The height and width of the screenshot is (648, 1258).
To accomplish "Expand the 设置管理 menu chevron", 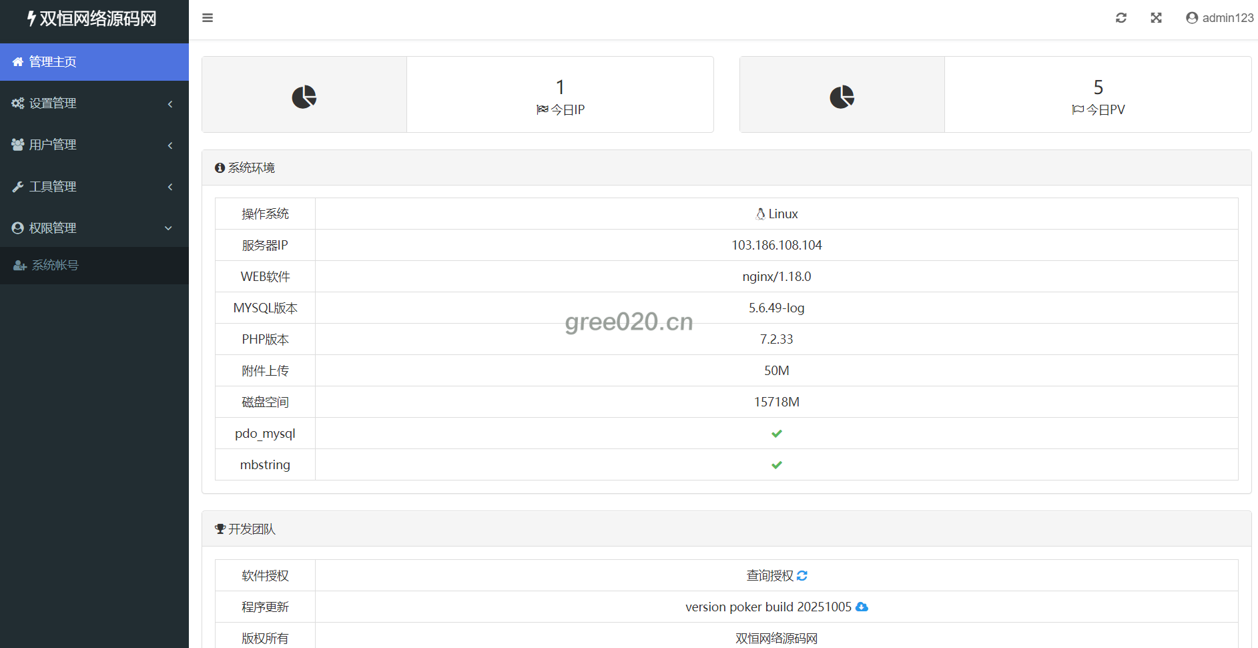I will [170, 103].
